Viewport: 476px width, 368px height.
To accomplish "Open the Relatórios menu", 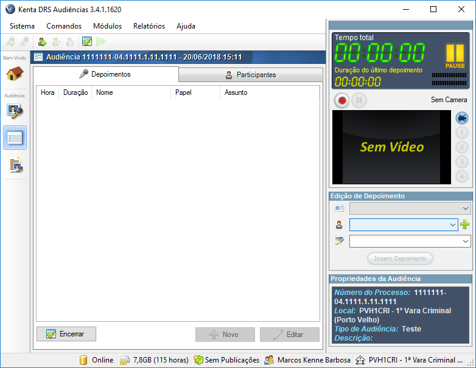I will tap(149, 26).
